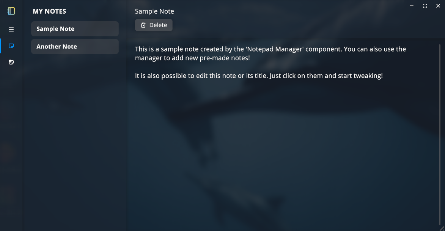Click the fullscreen expand icon
Viewport: 445px width, 231px height.
(425, 6)
